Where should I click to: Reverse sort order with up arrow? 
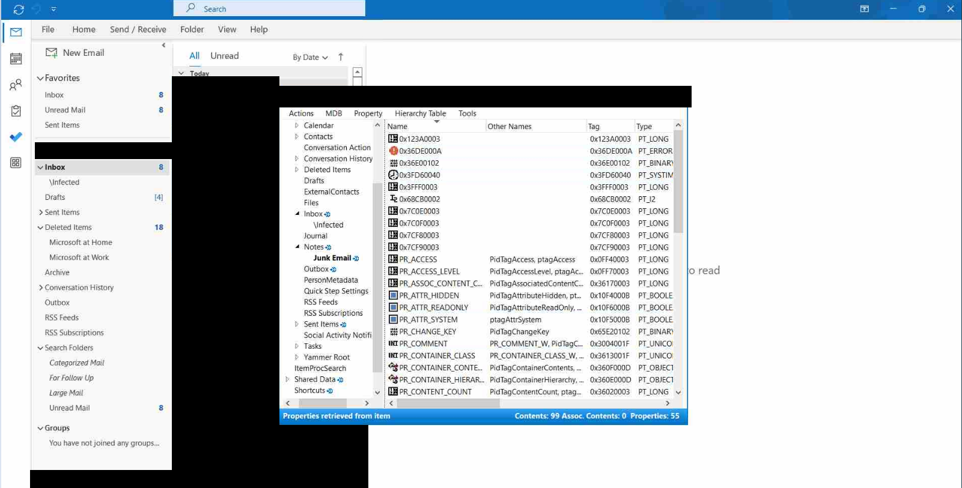point(341,57)
